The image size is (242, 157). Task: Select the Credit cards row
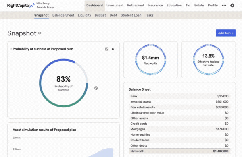point(179,124)
